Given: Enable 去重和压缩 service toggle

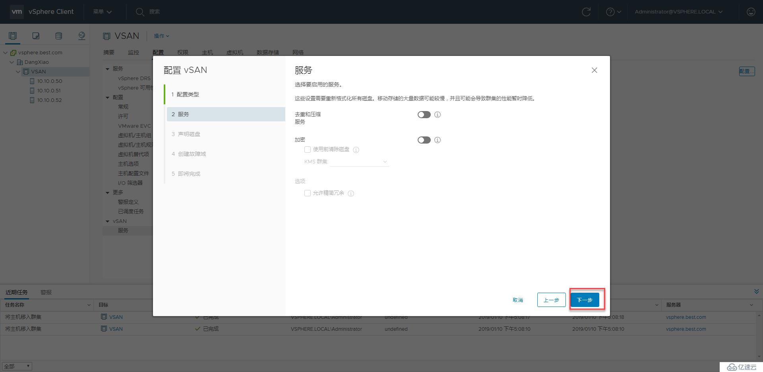Looking at the screenshot, I should [424, 115].
